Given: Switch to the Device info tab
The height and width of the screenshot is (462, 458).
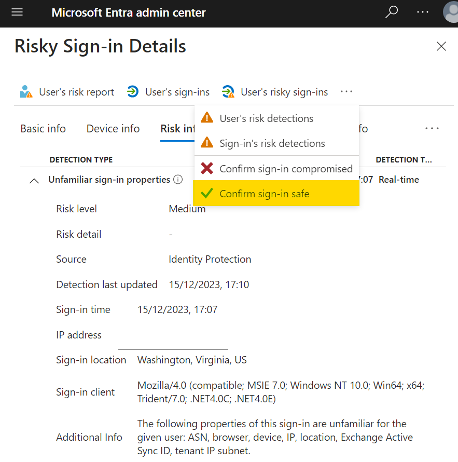Looking at the screenshot, I should point(113,129).
